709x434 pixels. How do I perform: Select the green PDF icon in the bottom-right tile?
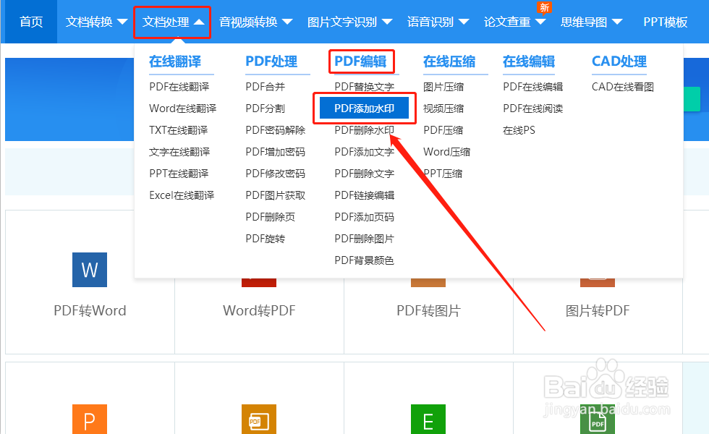[x=597, y=420]
